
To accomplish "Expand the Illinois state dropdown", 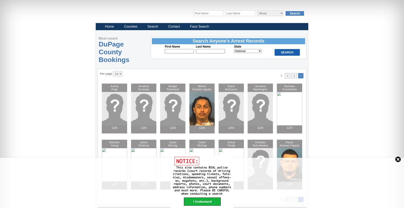I will (x=270, y=13).
